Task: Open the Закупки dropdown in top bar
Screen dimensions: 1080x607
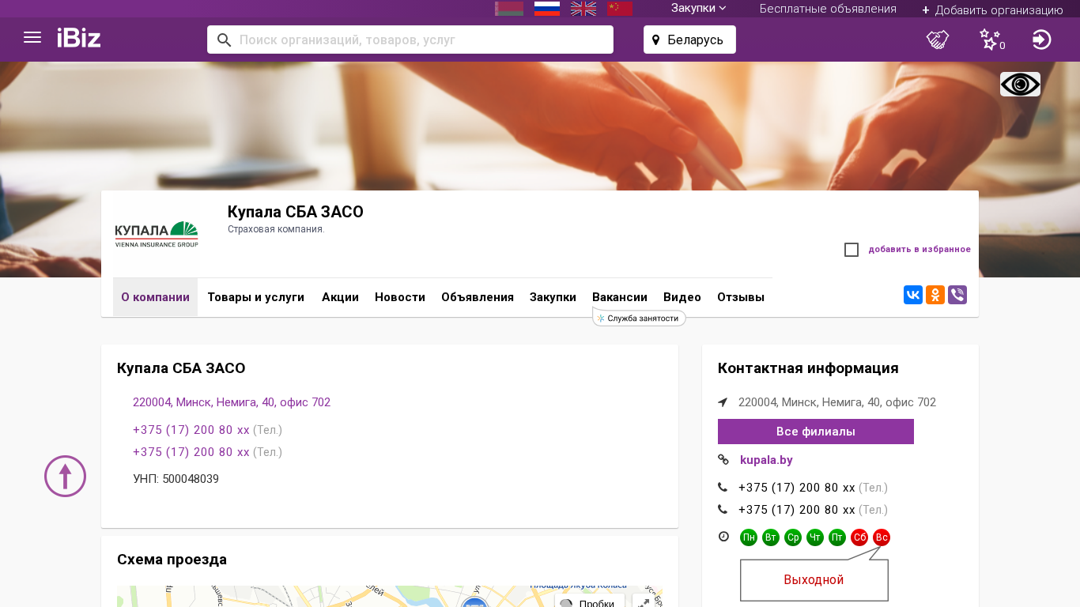Action: 698,9
